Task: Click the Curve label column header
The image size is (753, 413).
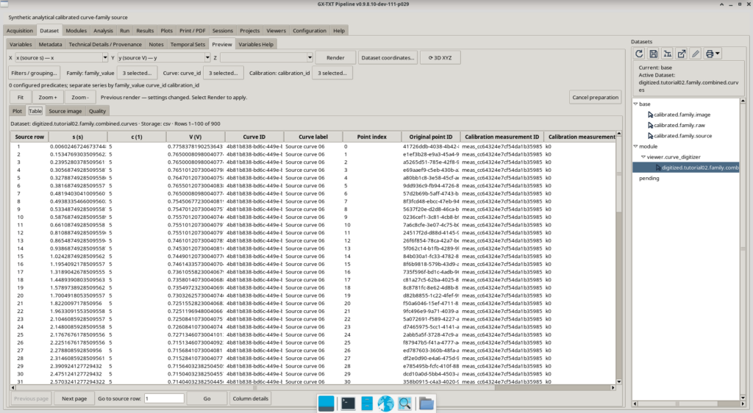Action: click(x=313, y=137)
